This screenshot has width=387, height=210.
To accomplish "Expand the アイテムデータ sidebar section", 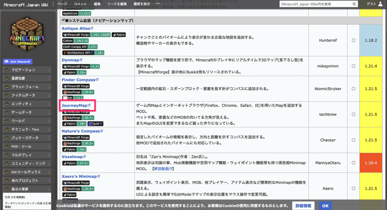I will [27, 95].
